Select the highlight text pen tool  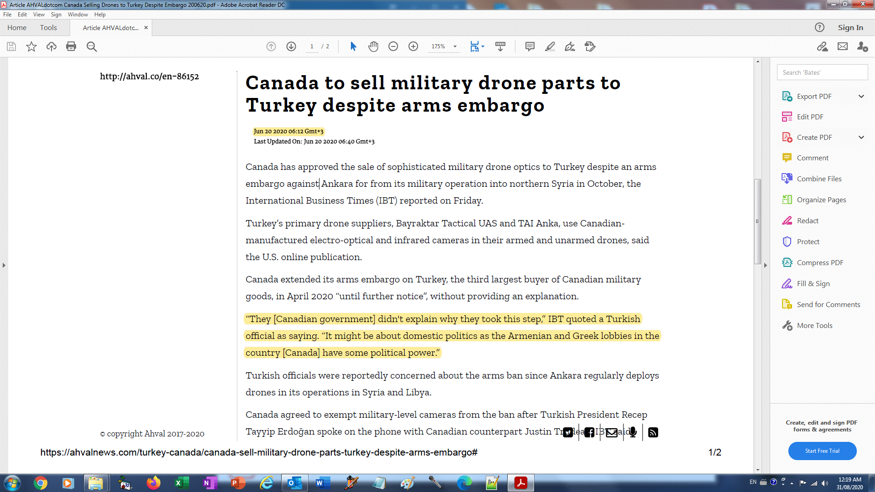pyautogui.click(x=550, y=46)
